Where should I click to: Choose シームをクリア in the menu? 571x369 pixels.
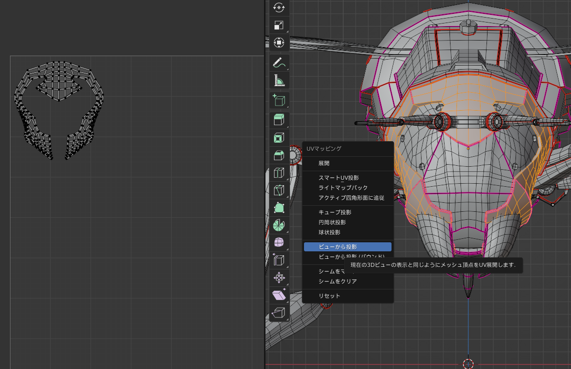[x=337, y=281]
